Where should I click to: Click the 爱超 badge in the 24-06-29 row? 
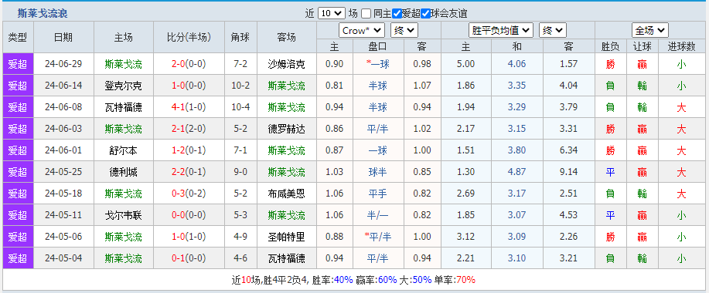[18, 64]
